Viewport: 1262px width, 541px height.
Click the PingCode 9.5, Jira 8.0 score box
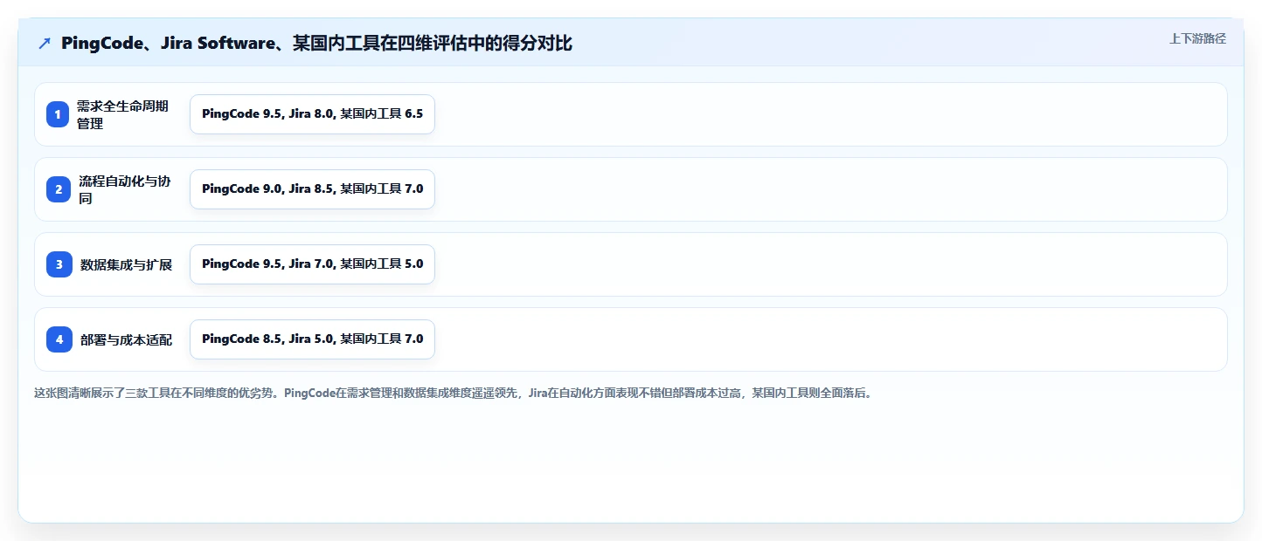click(x=312, y=114)
